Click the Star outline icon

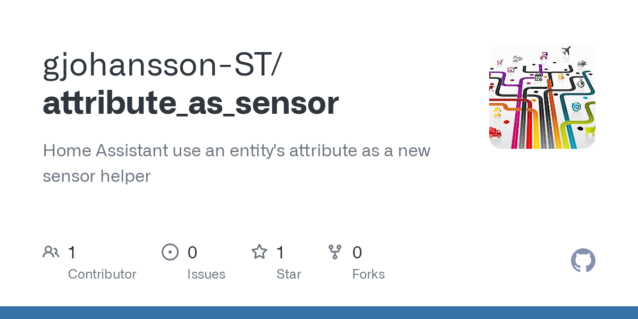click(259, 252)
